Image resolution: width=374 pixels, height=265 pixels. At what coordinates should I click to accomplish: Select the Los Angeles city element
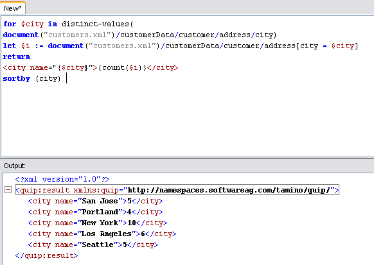(x=102, y=234)
